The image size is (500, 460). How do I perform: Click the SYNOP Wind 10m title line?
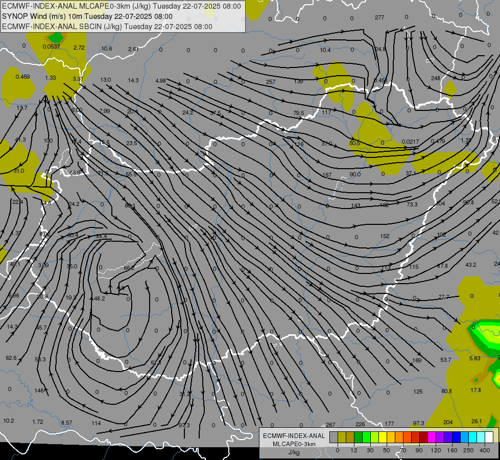(87, 16)
